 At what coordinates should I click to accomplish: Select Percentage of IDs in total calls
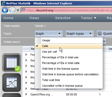[69, 63]
